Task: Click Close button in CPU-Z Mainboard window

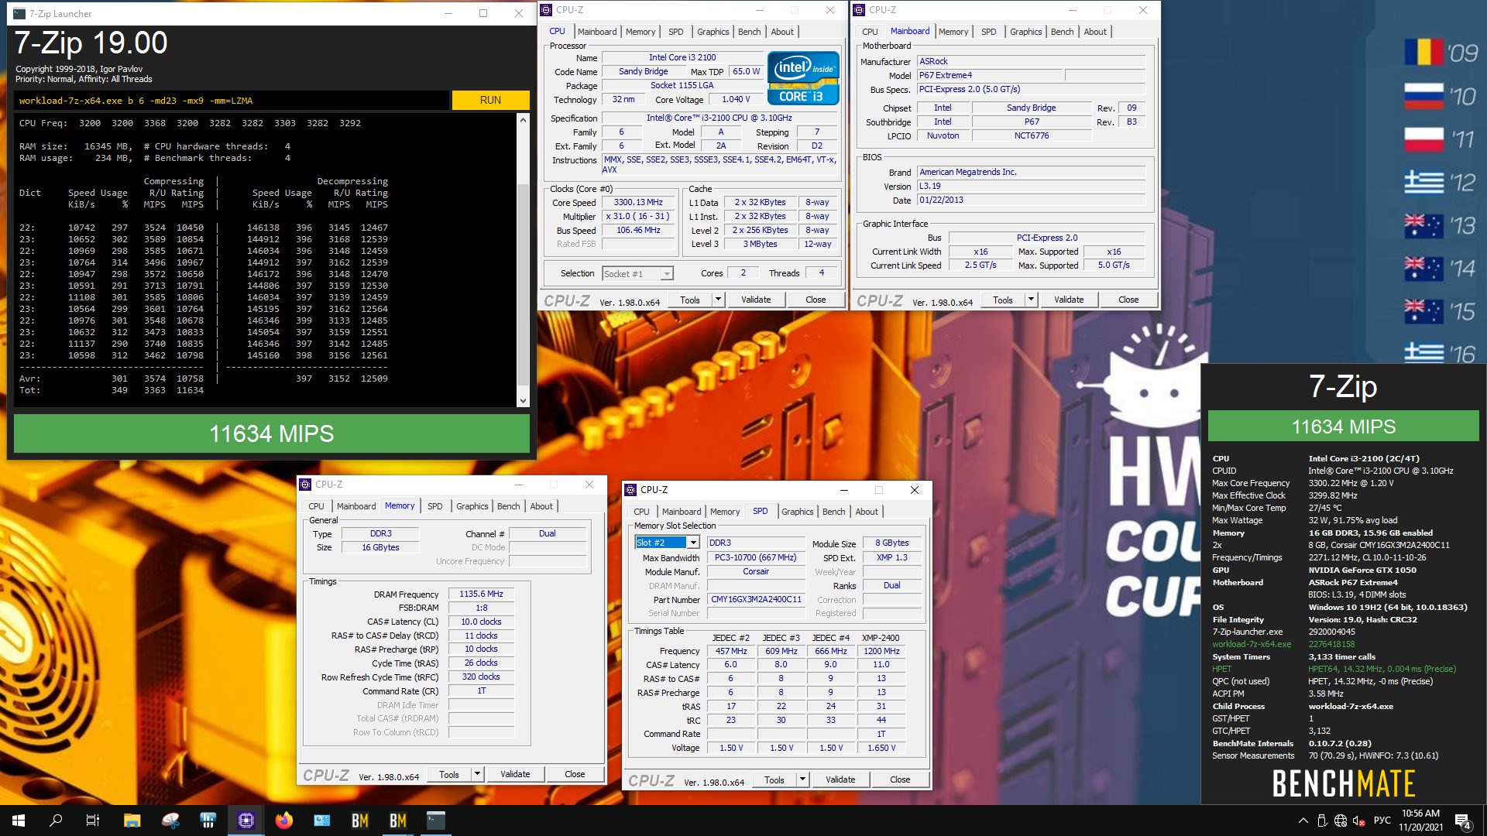Action: click(x=1128, y=300)
